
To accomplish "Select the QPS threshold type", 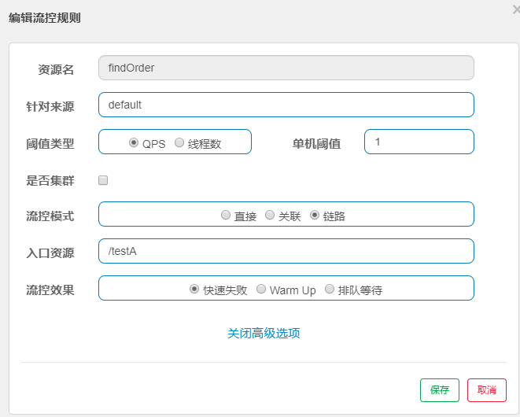I will pos(134,143).
